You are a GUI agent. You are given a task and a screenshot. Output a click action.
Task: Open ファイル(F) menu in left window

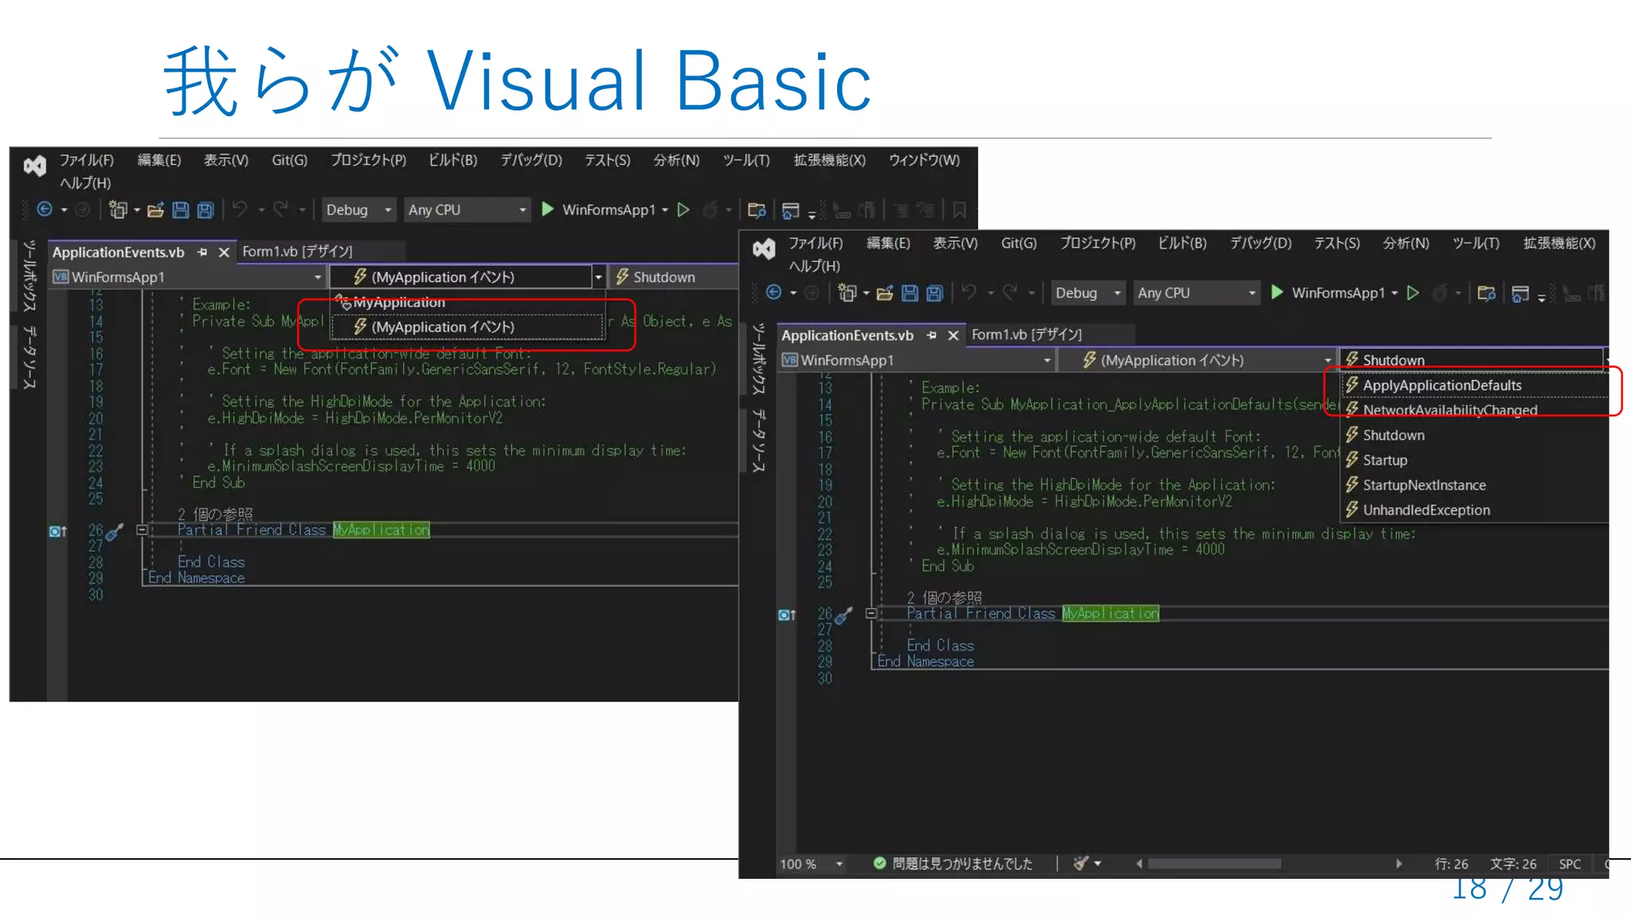pyautogui.click(x=87, y=160)
